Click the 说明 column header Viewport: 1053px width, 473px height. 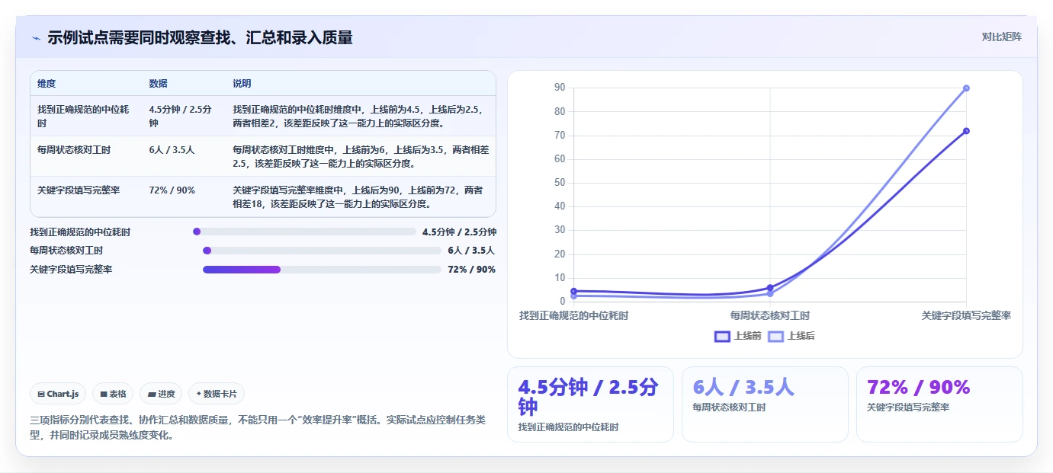tap(242, 84)
